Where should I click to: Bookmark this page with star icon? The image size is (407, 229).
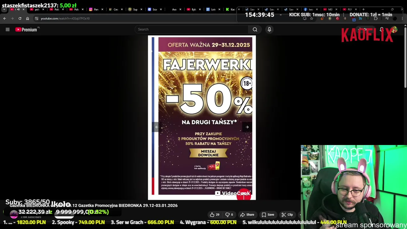point(311,18)
